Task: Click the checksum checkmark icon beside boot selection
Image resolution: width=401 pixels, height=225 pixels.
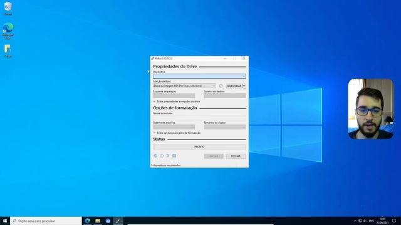Action: click(x=221, y=86)
